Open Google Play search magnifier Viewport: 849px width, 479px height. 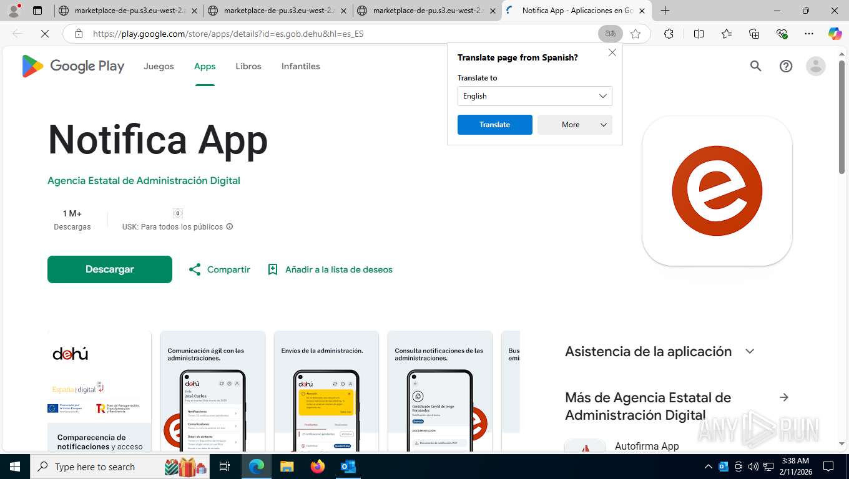click(755, 66)
